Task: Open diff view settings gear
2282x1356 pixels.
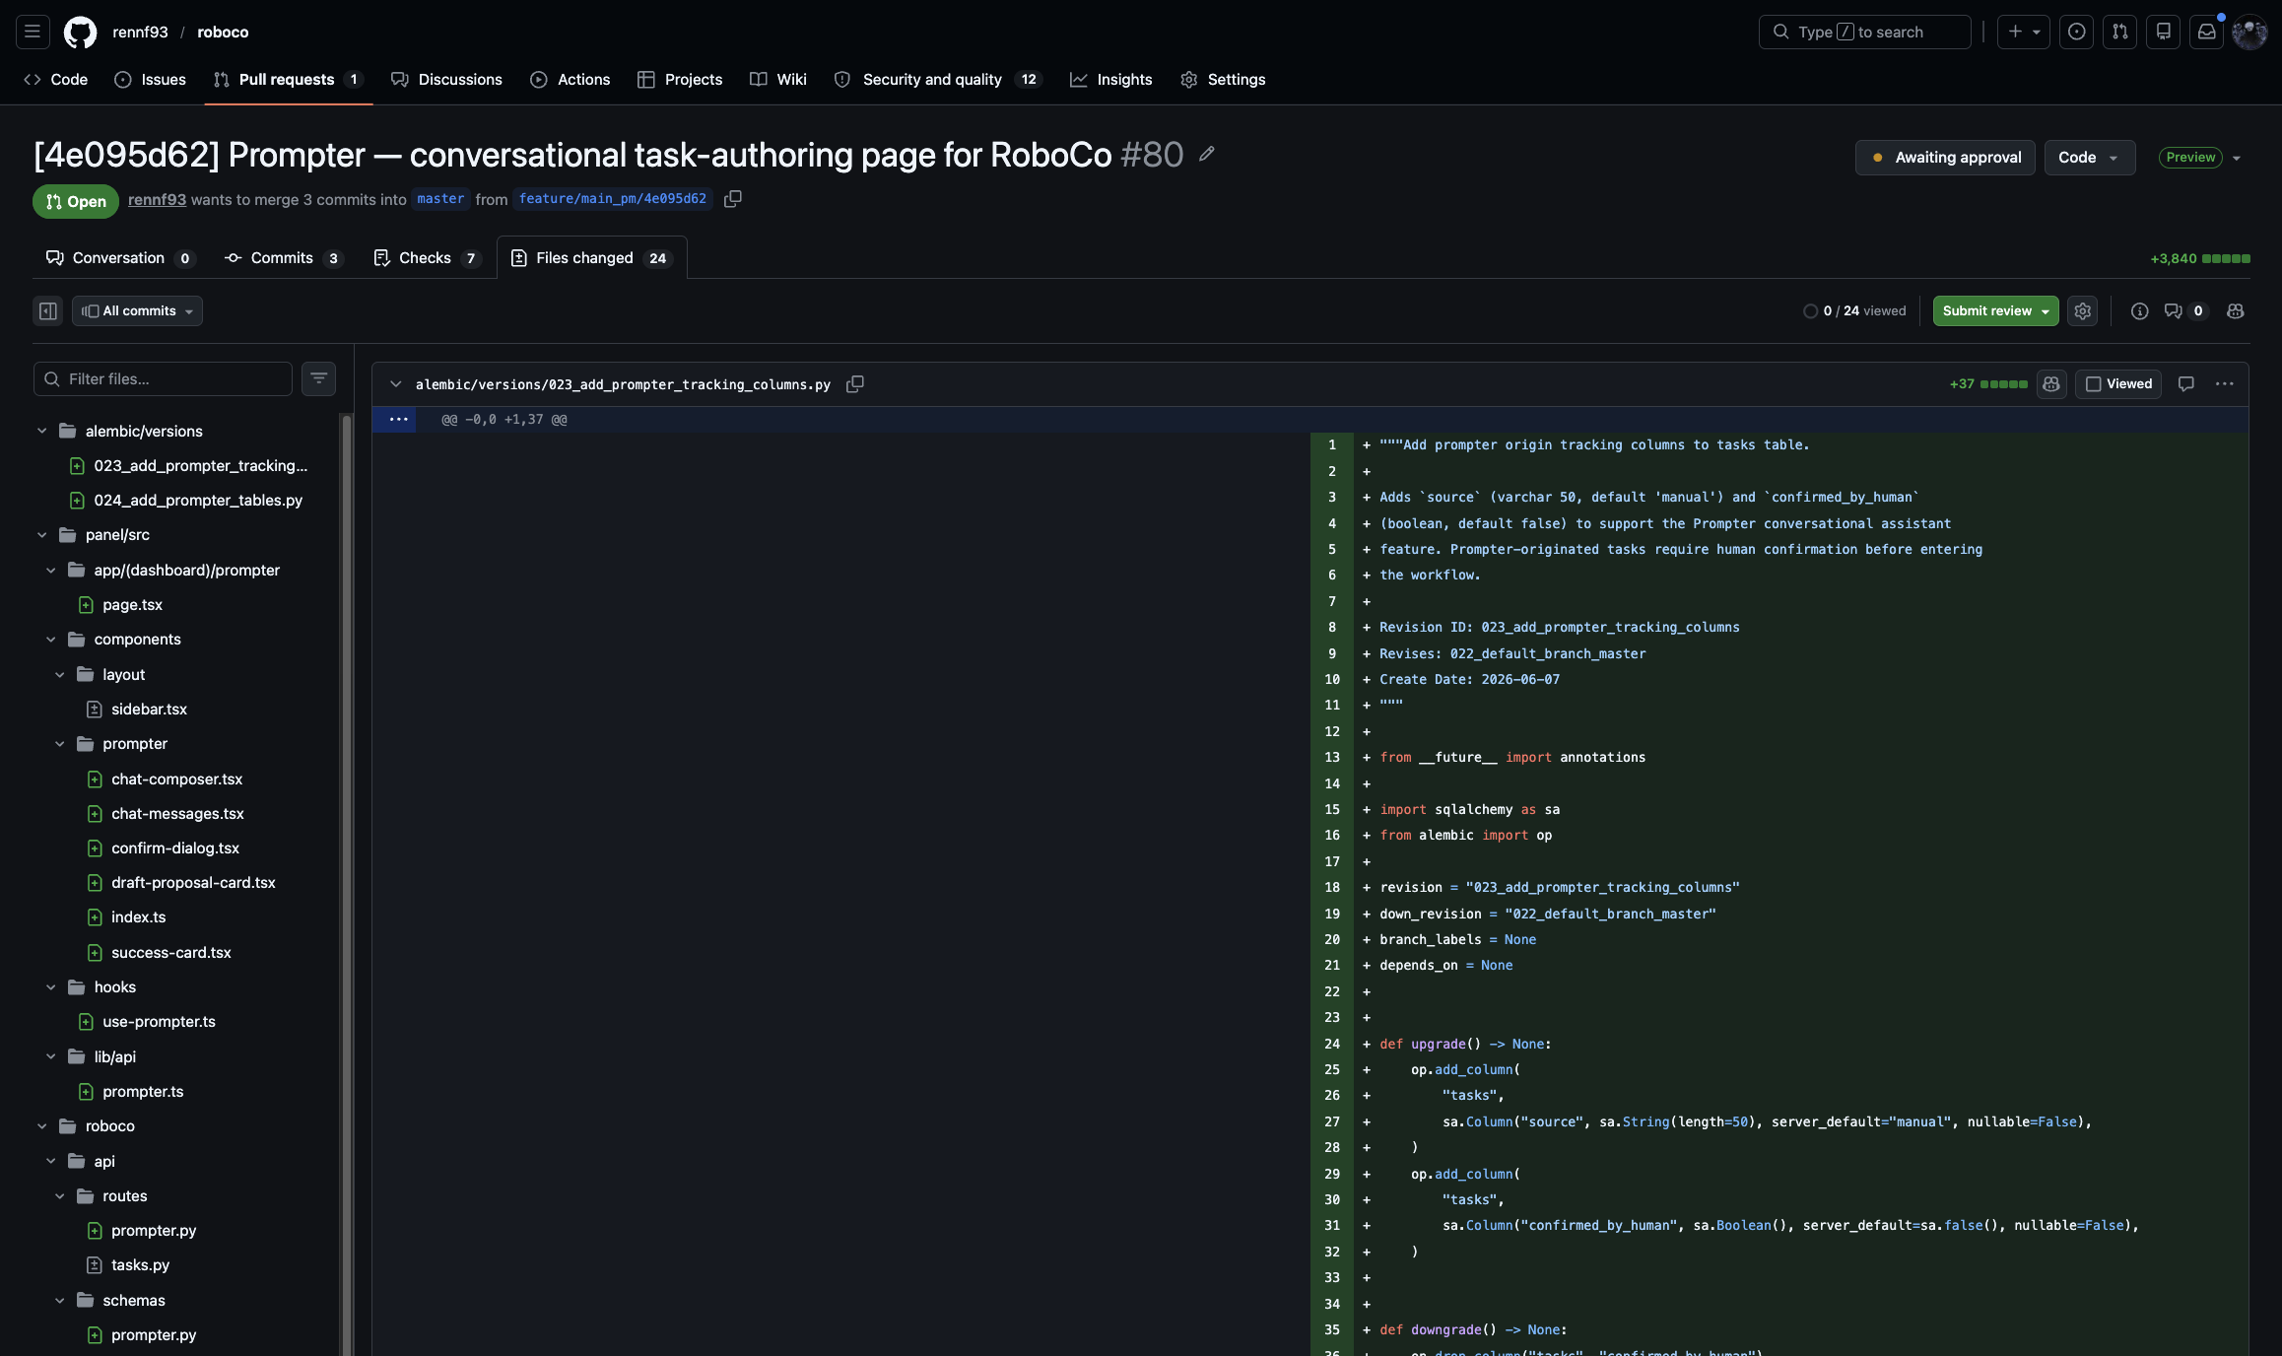Action: [x=2082, y=311]
